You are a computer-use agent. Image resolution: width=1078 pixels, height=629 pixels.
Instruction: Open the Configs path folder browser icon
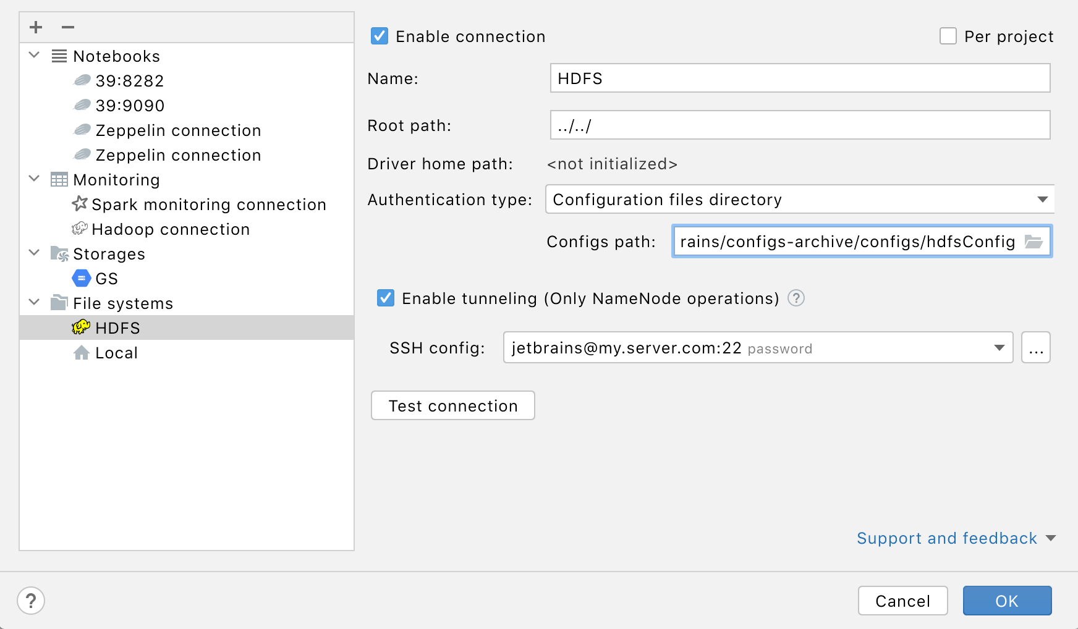1034,242
